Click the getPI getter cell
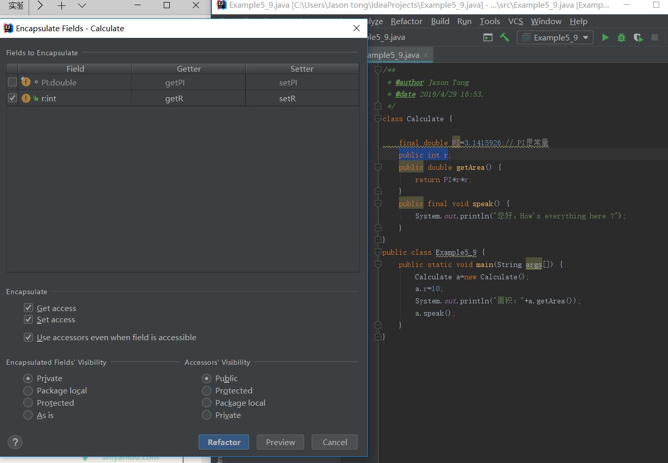Image resolution: width=668 pixels, height=463 pixels. coord(189,82)
